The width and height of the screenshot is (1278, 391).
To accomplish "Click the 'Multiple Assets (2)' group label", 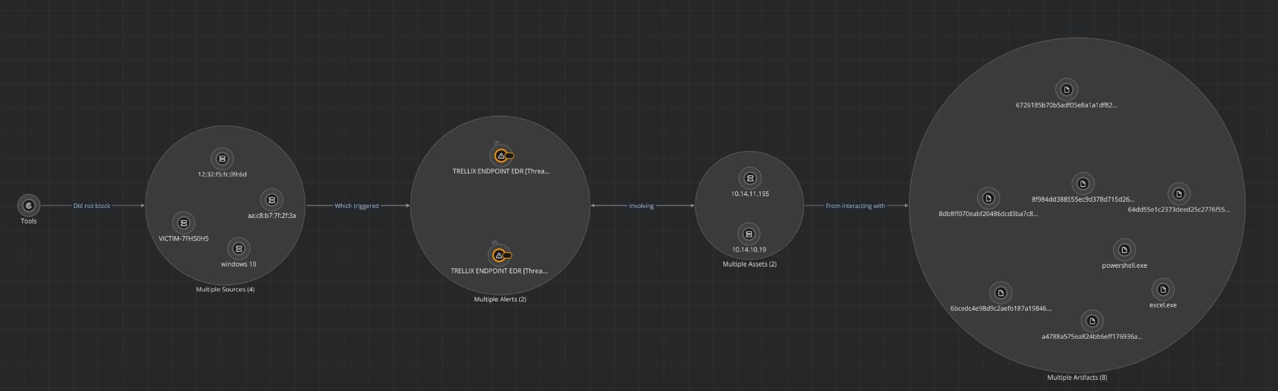I will pos(749,265).
